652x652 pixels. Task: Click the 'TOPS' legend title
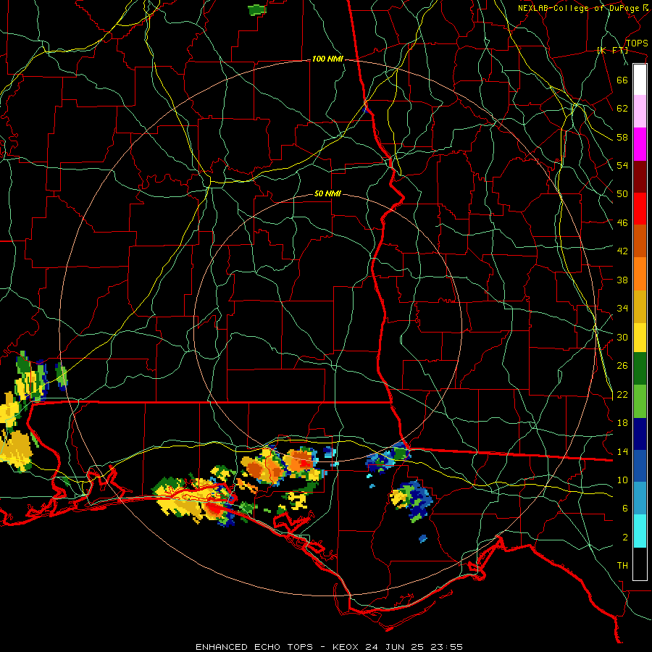pyautogui.click(x=637, y=43)
